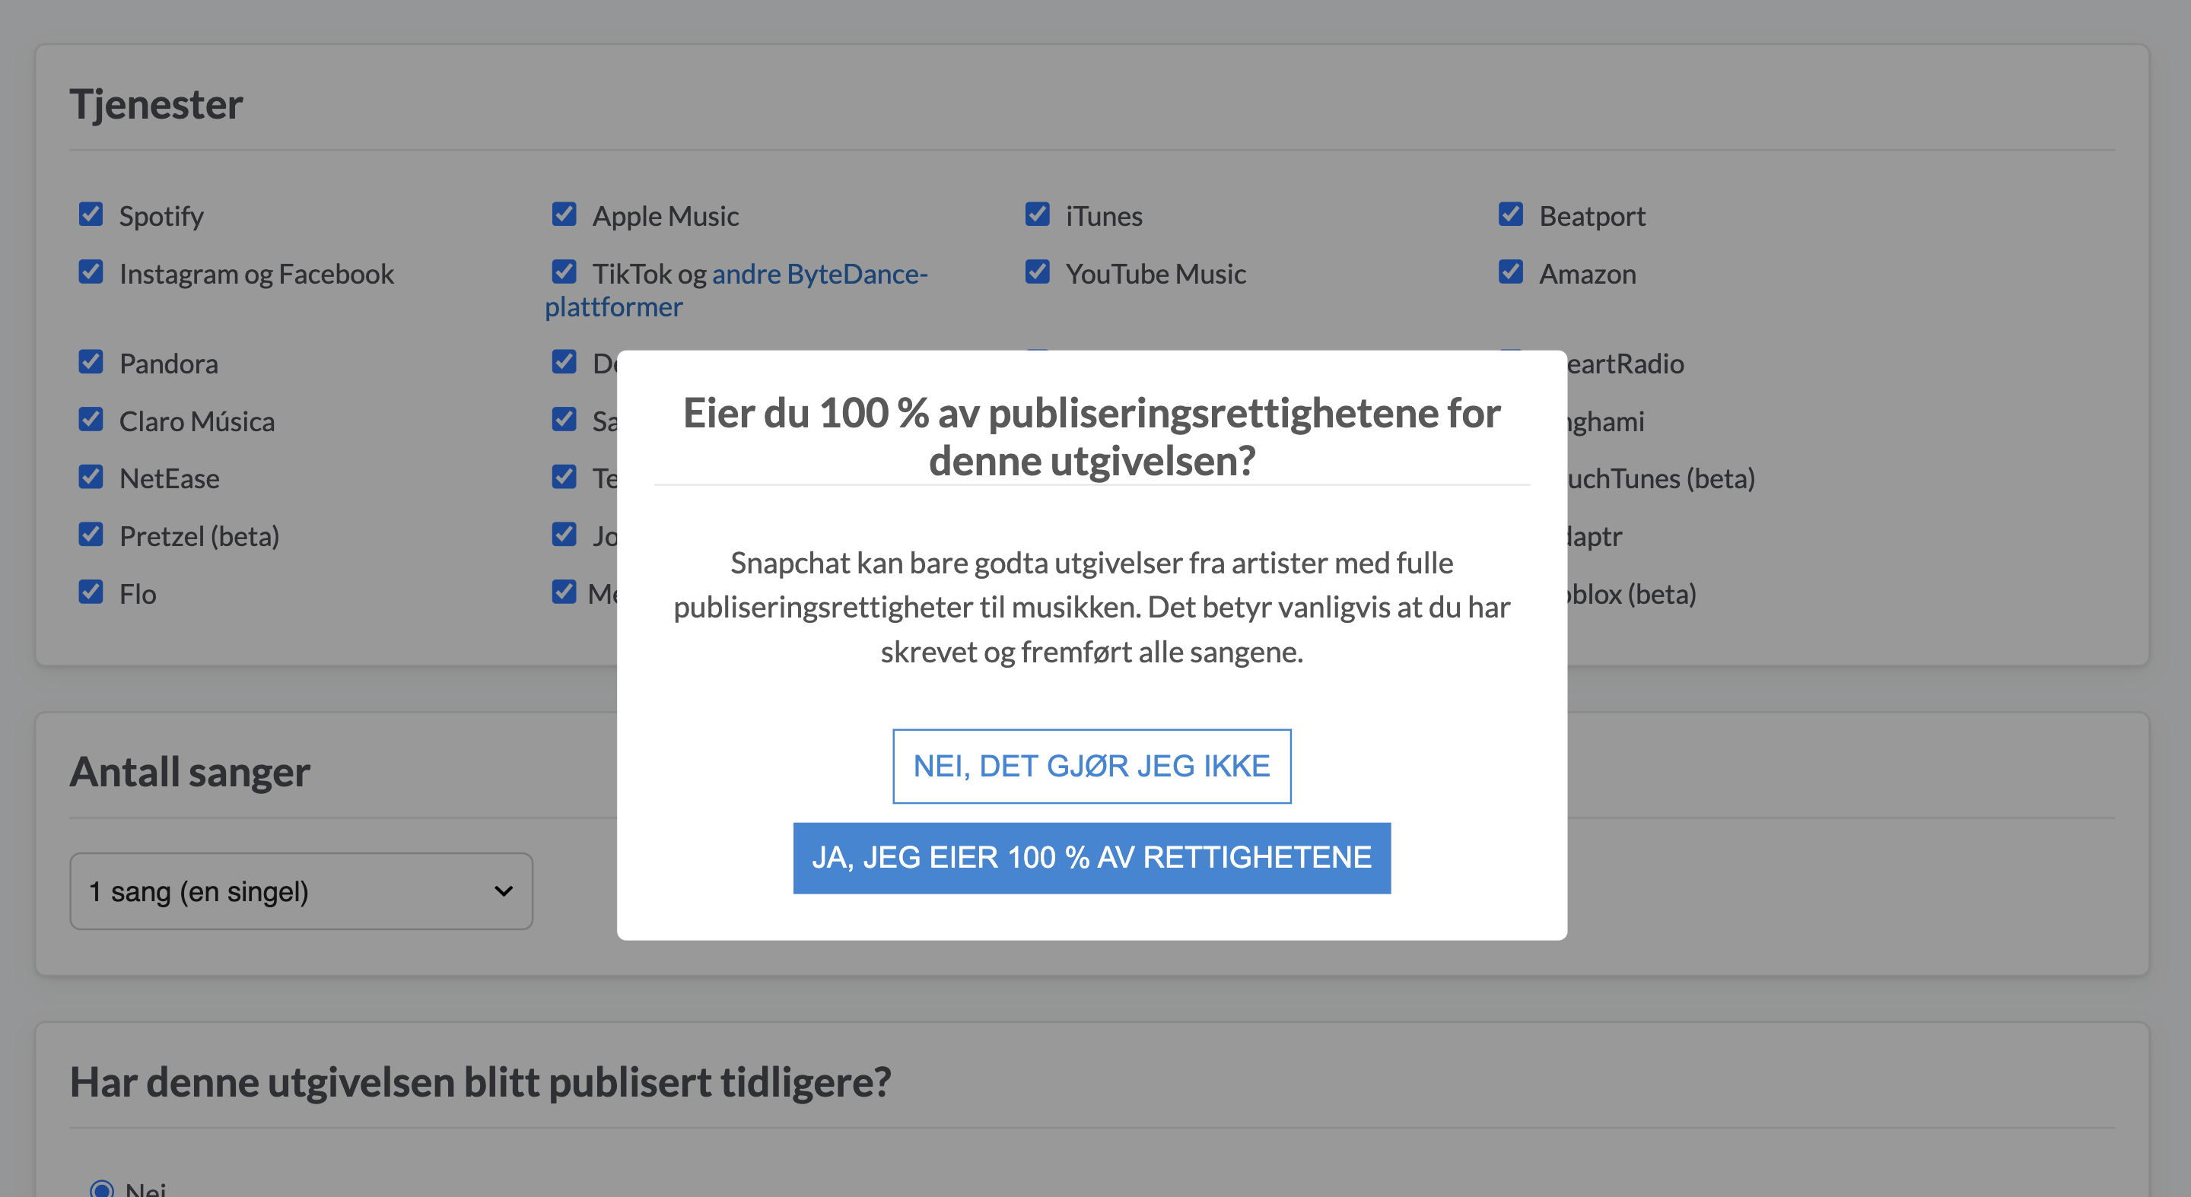
Task: Click the 'YouTube Music' label text
Action: click(x=1155, y=274)
